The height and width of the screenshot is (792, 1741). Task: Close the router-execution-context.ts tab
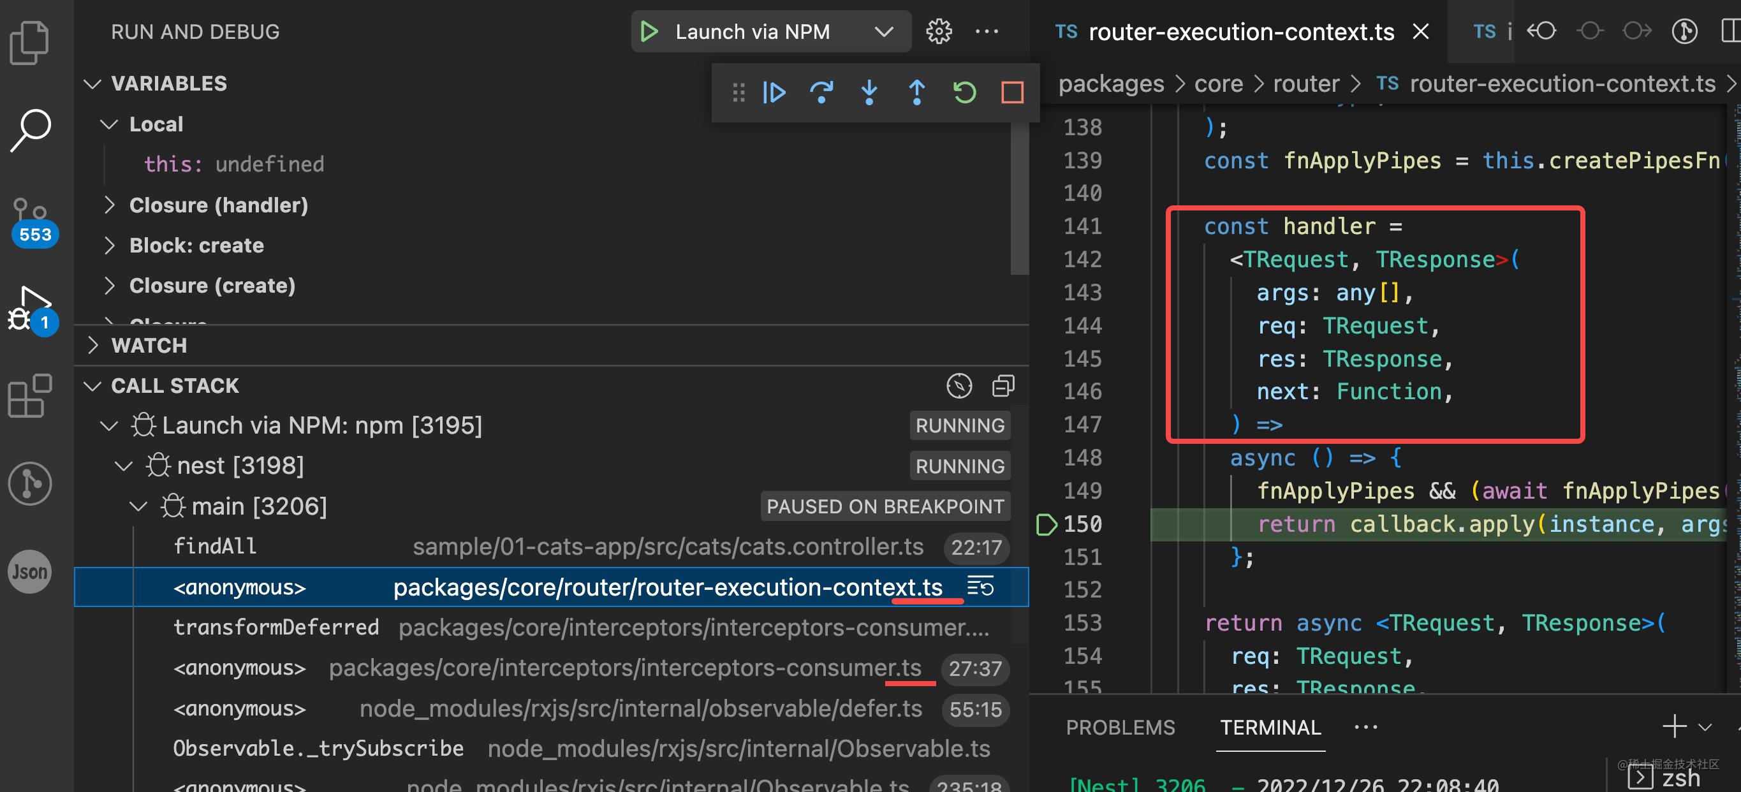1421,31
